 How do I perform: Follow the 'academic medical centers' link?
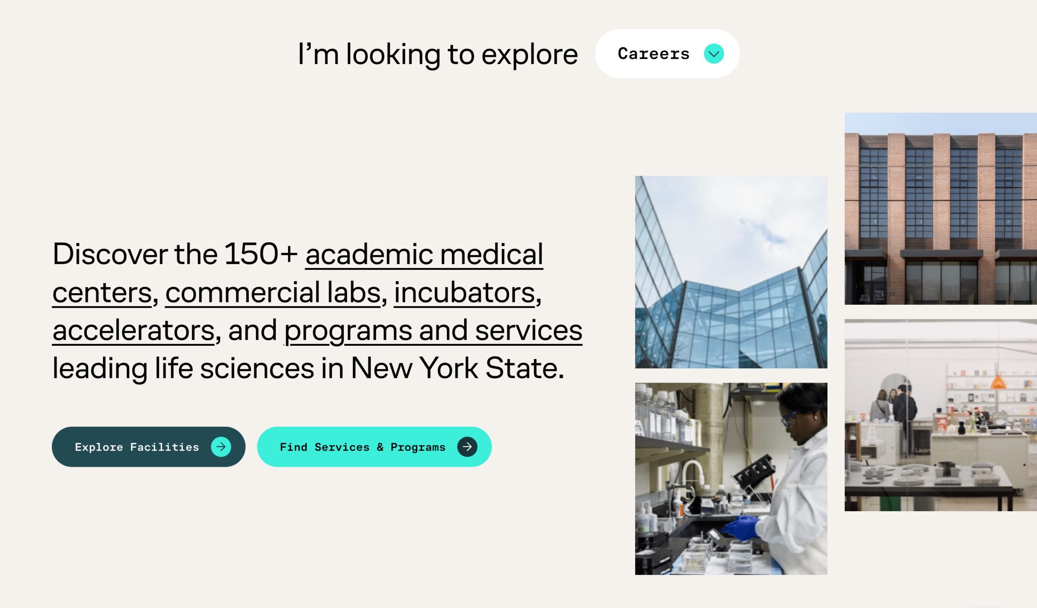point(424,255)
